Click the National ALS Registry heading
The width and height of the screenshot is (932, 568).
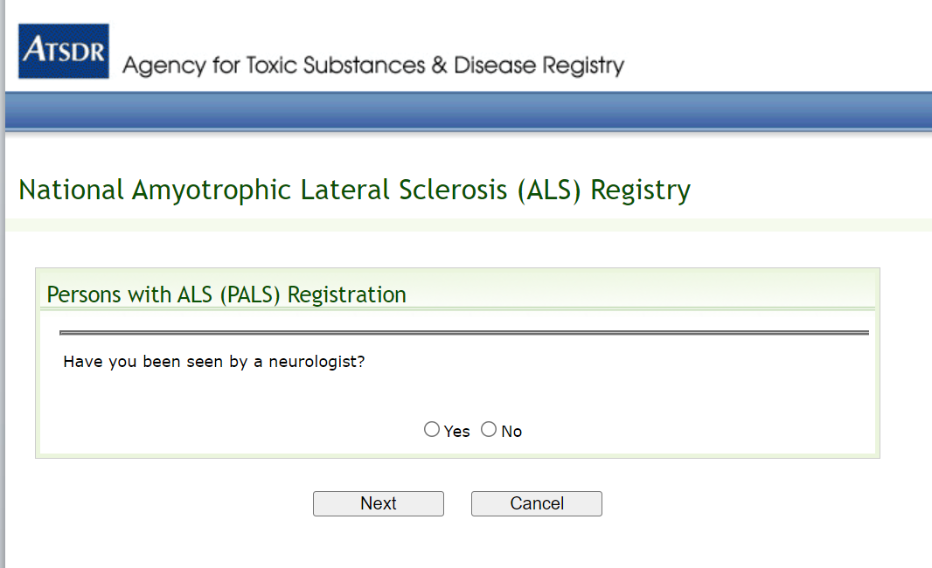tap(354, 190)
